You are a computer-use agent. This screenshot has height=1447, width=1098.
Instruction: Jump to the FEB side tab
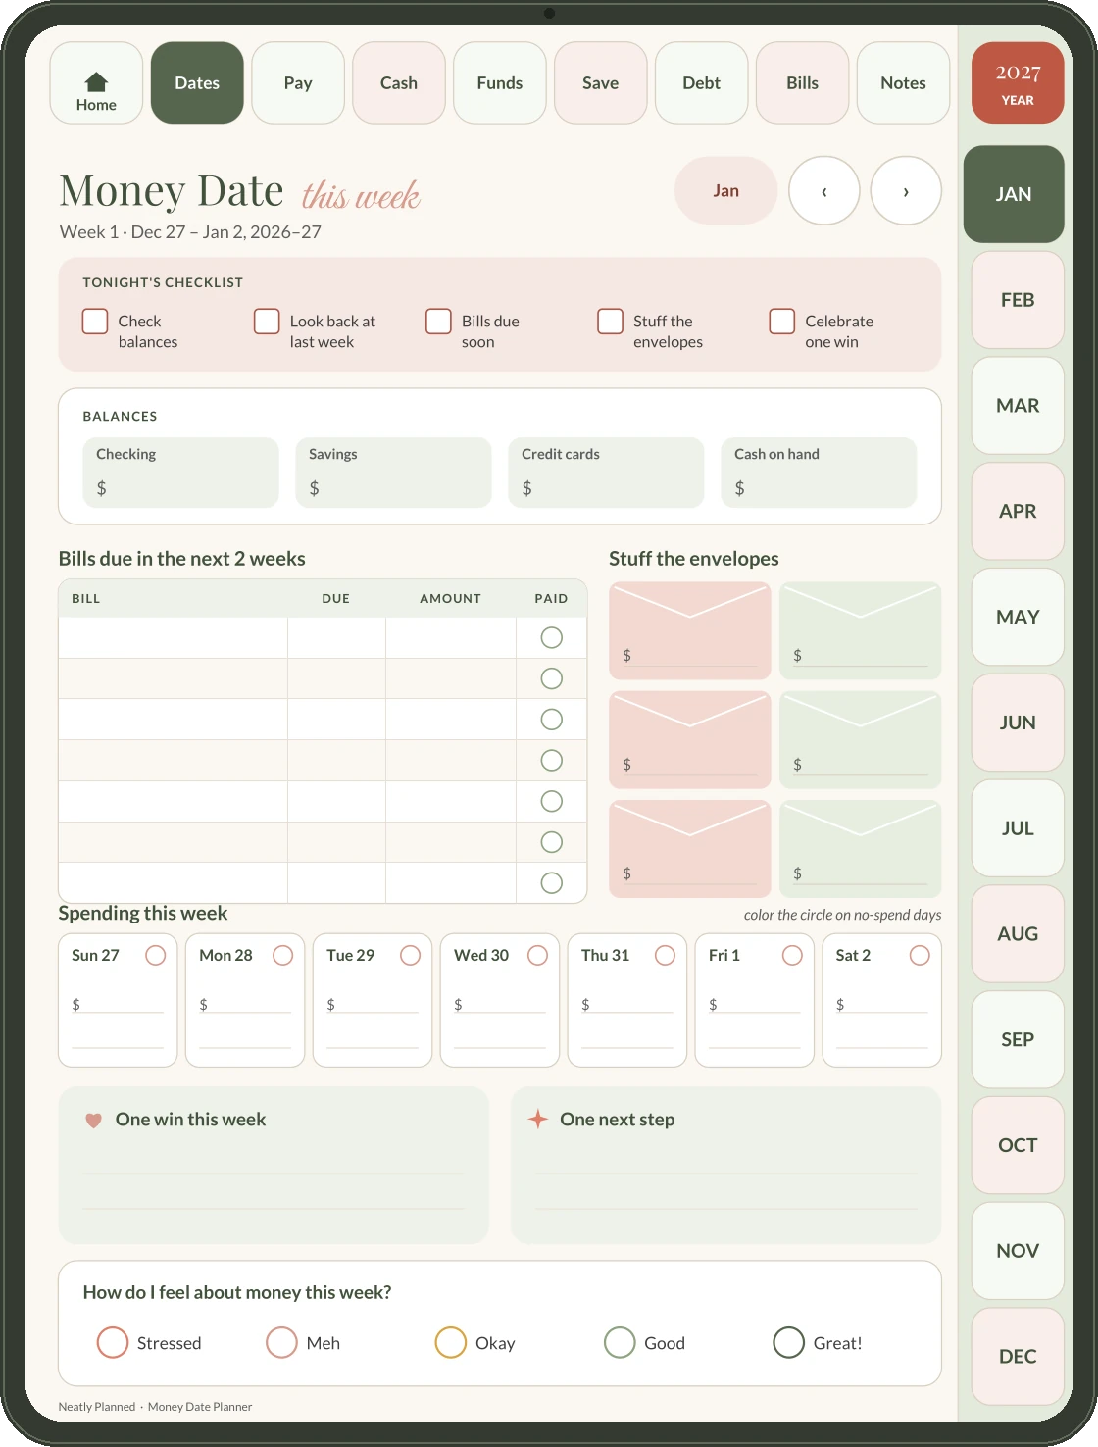point(1018,300)
